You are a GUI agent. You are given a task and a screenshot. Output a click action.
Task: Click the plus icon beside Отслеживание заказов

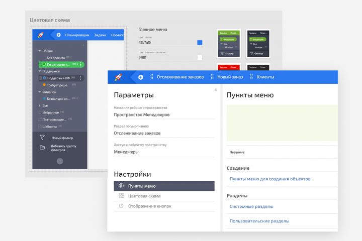(141, 77)
